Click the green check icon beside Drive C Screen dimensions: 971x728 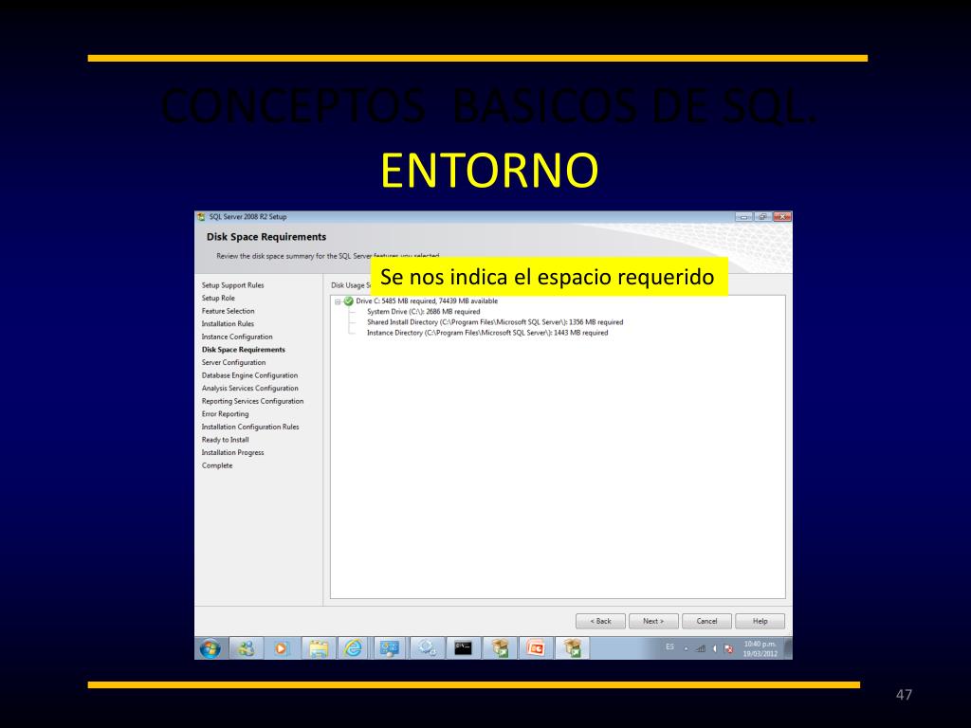tap(349, 301)
